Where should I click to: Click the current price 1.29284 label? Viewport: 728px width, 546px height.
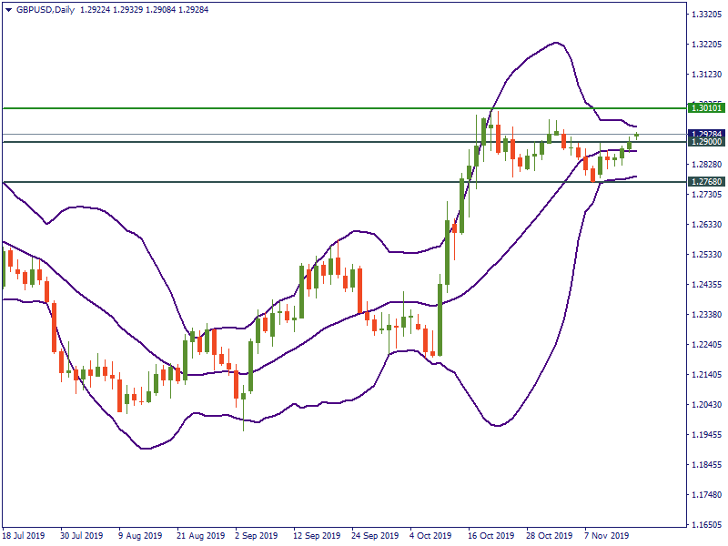(x=706, y=134)
